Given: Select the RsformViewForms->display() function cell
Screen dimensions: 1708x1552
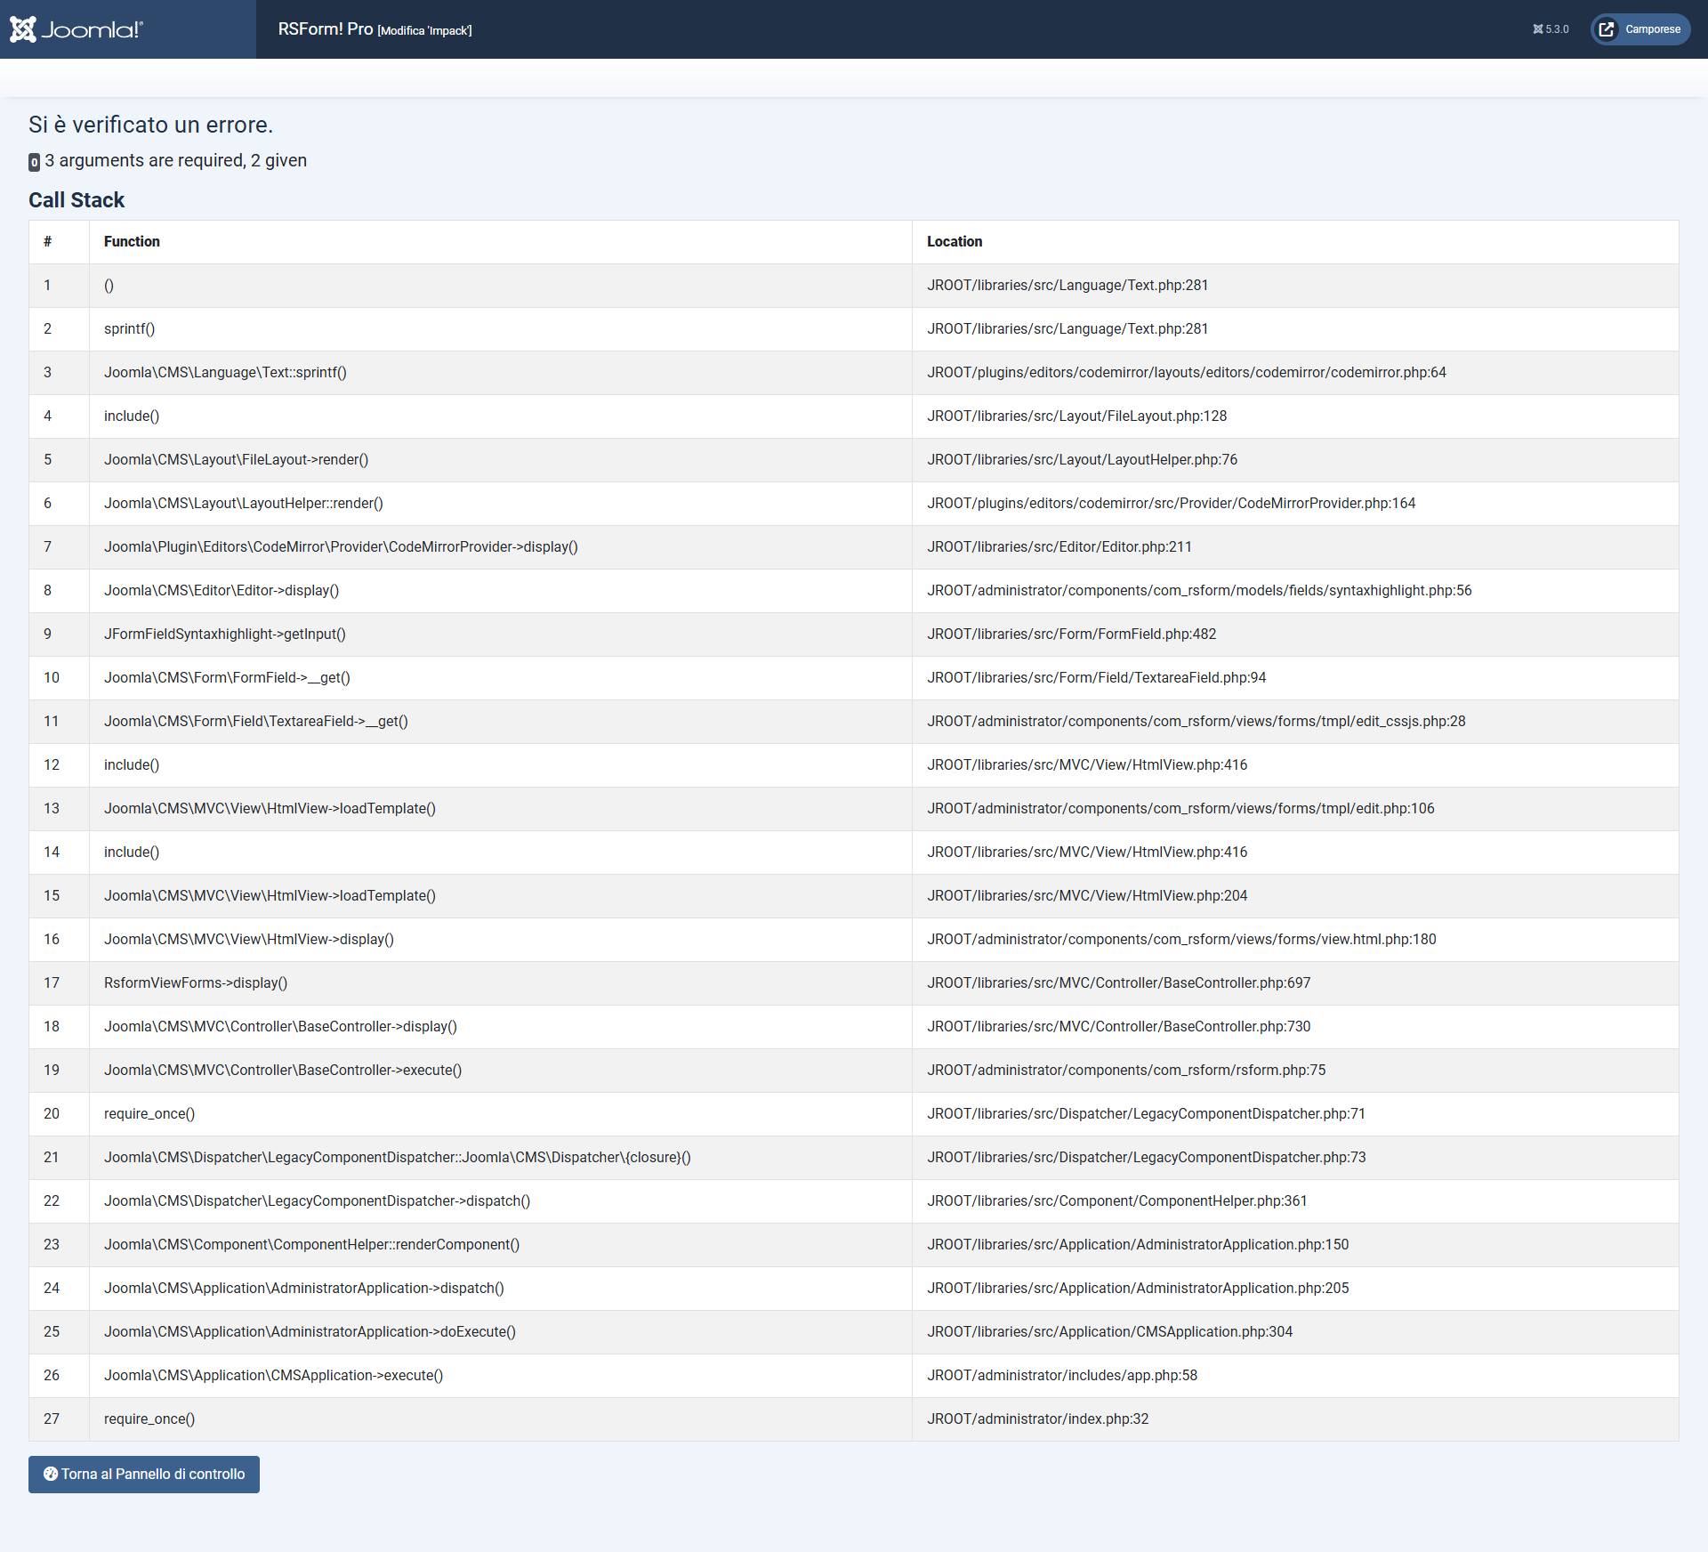Looking at the screenshot, I should click(x=196, y=982).
